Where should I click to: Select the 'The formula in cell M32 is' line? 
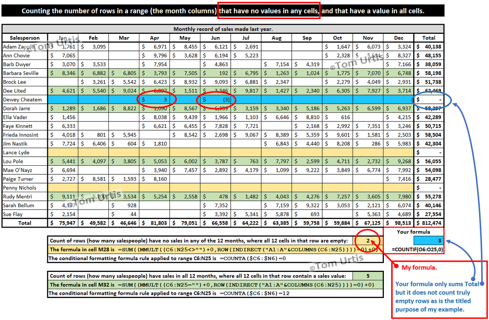216,285
